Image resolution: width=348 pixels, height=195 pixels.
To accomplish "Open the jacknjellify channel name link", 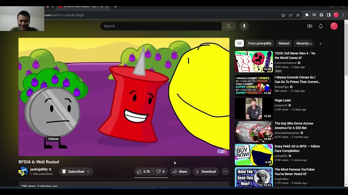I will pos(39,169).
